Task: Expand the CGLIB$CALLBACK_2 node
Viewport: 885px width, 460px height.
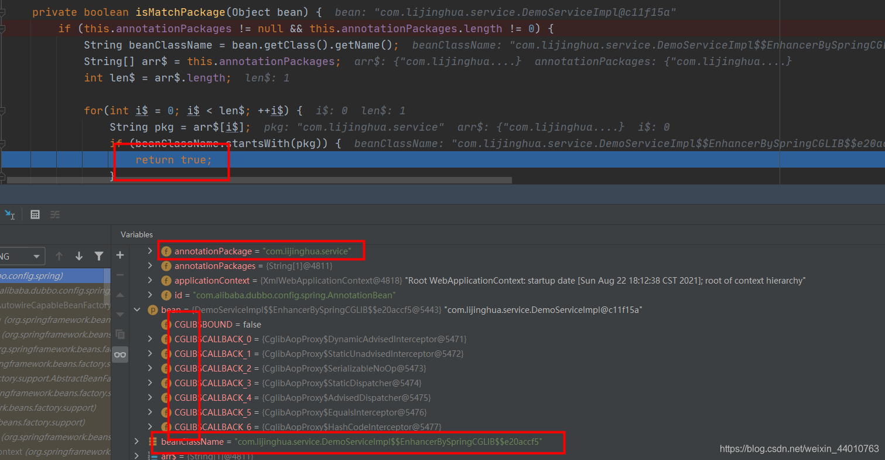Action: [x=150, y=368]
